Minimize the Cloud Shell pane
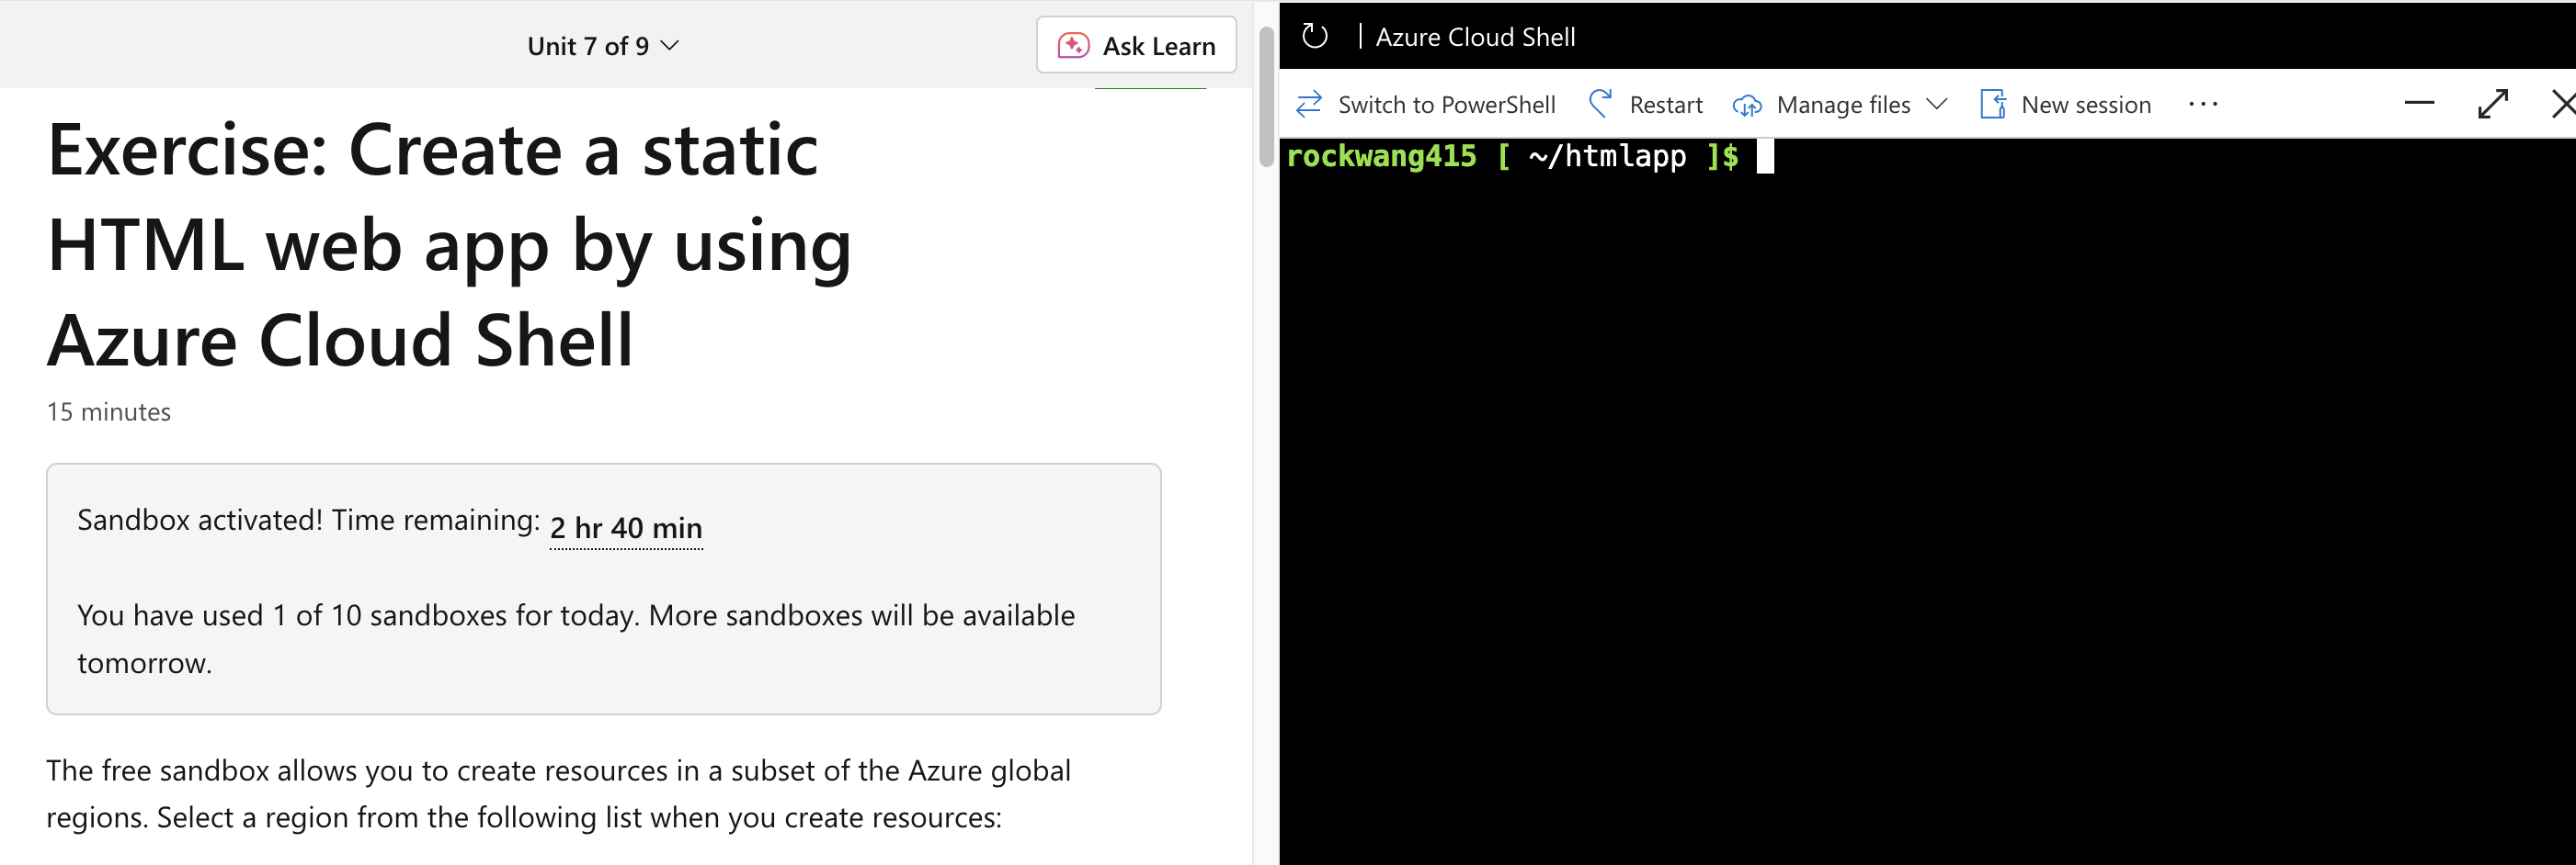The height and width of the screenshot is (865, 2576). [x=2419, y=103]
